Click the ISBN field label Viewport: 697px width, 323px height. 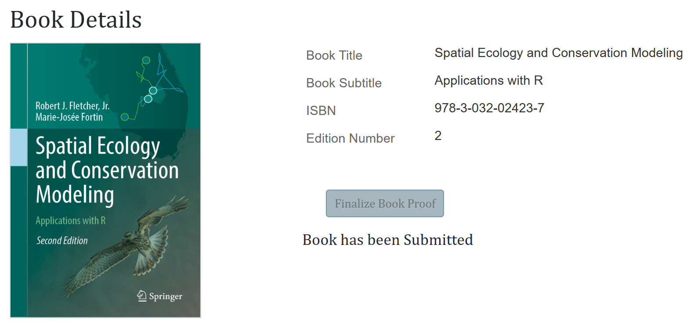coord(321,111)
